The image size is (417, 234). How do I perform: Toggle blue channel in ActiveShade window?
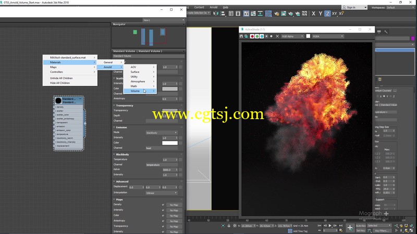coord(262,36)
